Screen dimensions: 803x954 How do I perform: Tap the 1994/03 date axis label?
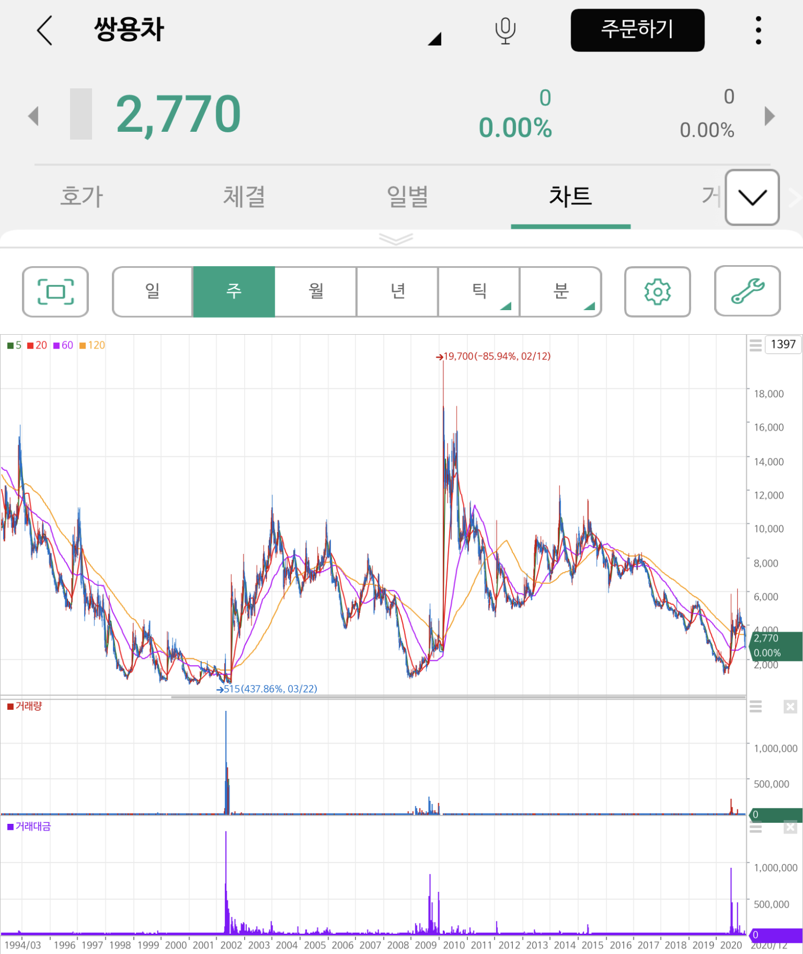[x=22, y=945]
